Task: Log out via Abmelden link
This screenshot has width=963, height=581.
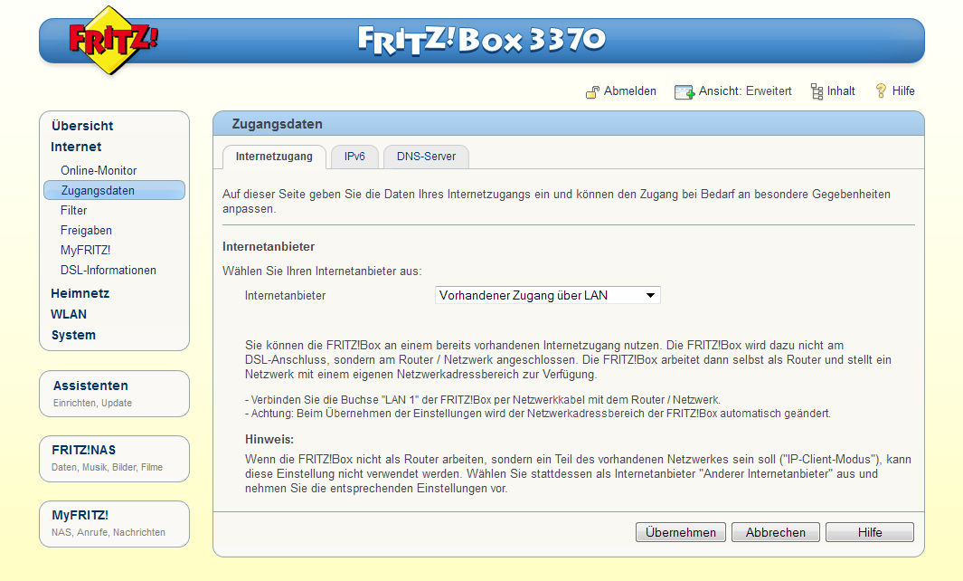Action: pyautogui.click(x=629, y=91)
